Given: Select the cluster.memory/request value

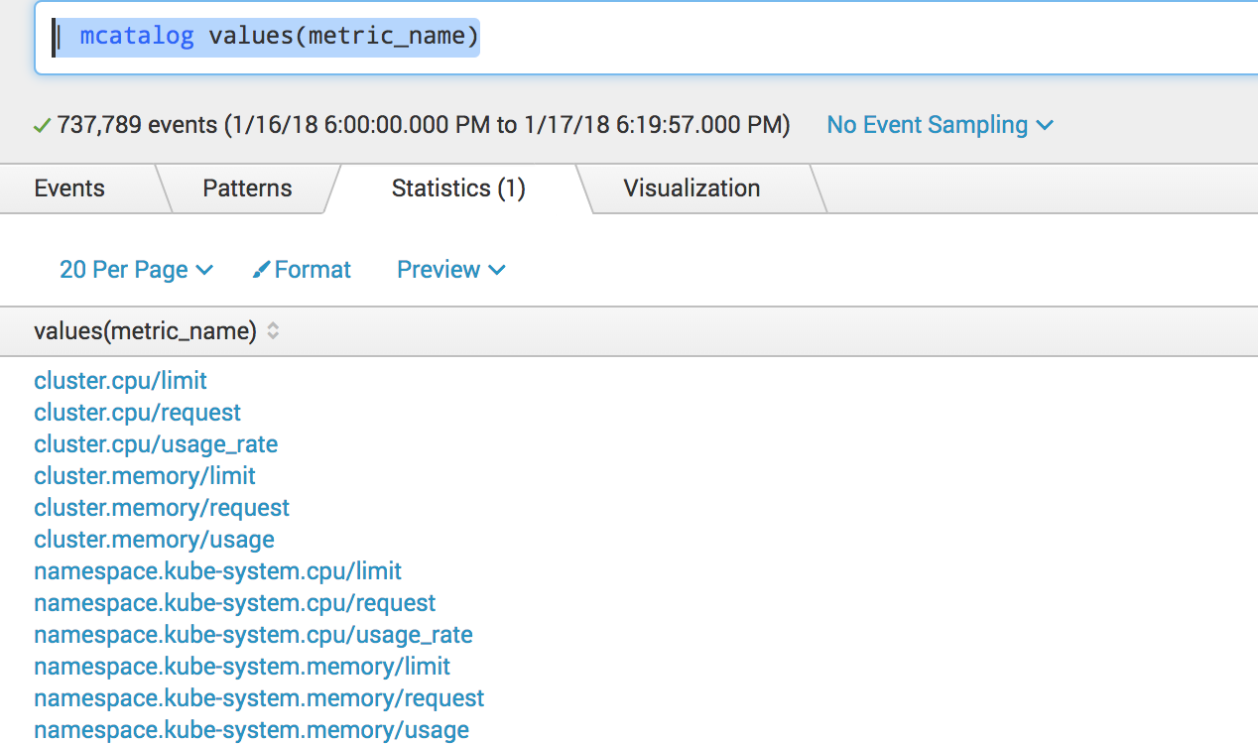Looking at the screenshot, I should click(x=162, y=508).
